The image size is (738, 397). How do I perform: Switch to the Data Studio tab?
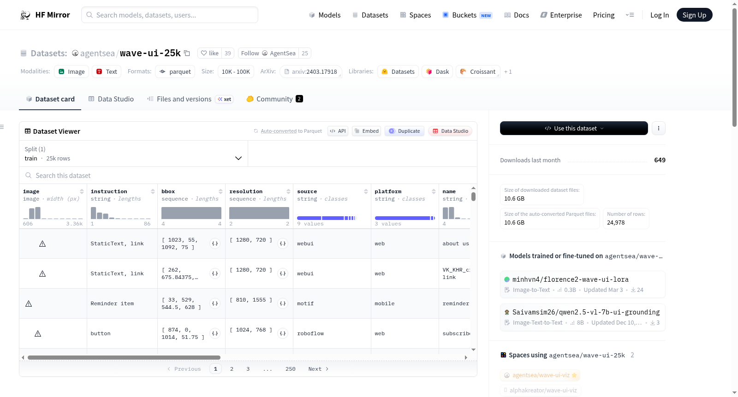(111, 99)
